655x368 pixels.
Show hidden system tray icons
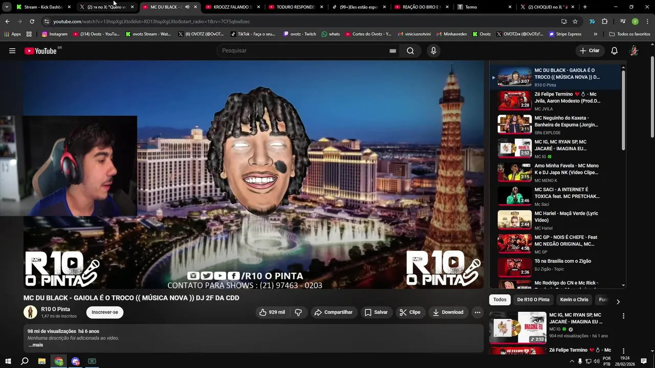point(572,361)
